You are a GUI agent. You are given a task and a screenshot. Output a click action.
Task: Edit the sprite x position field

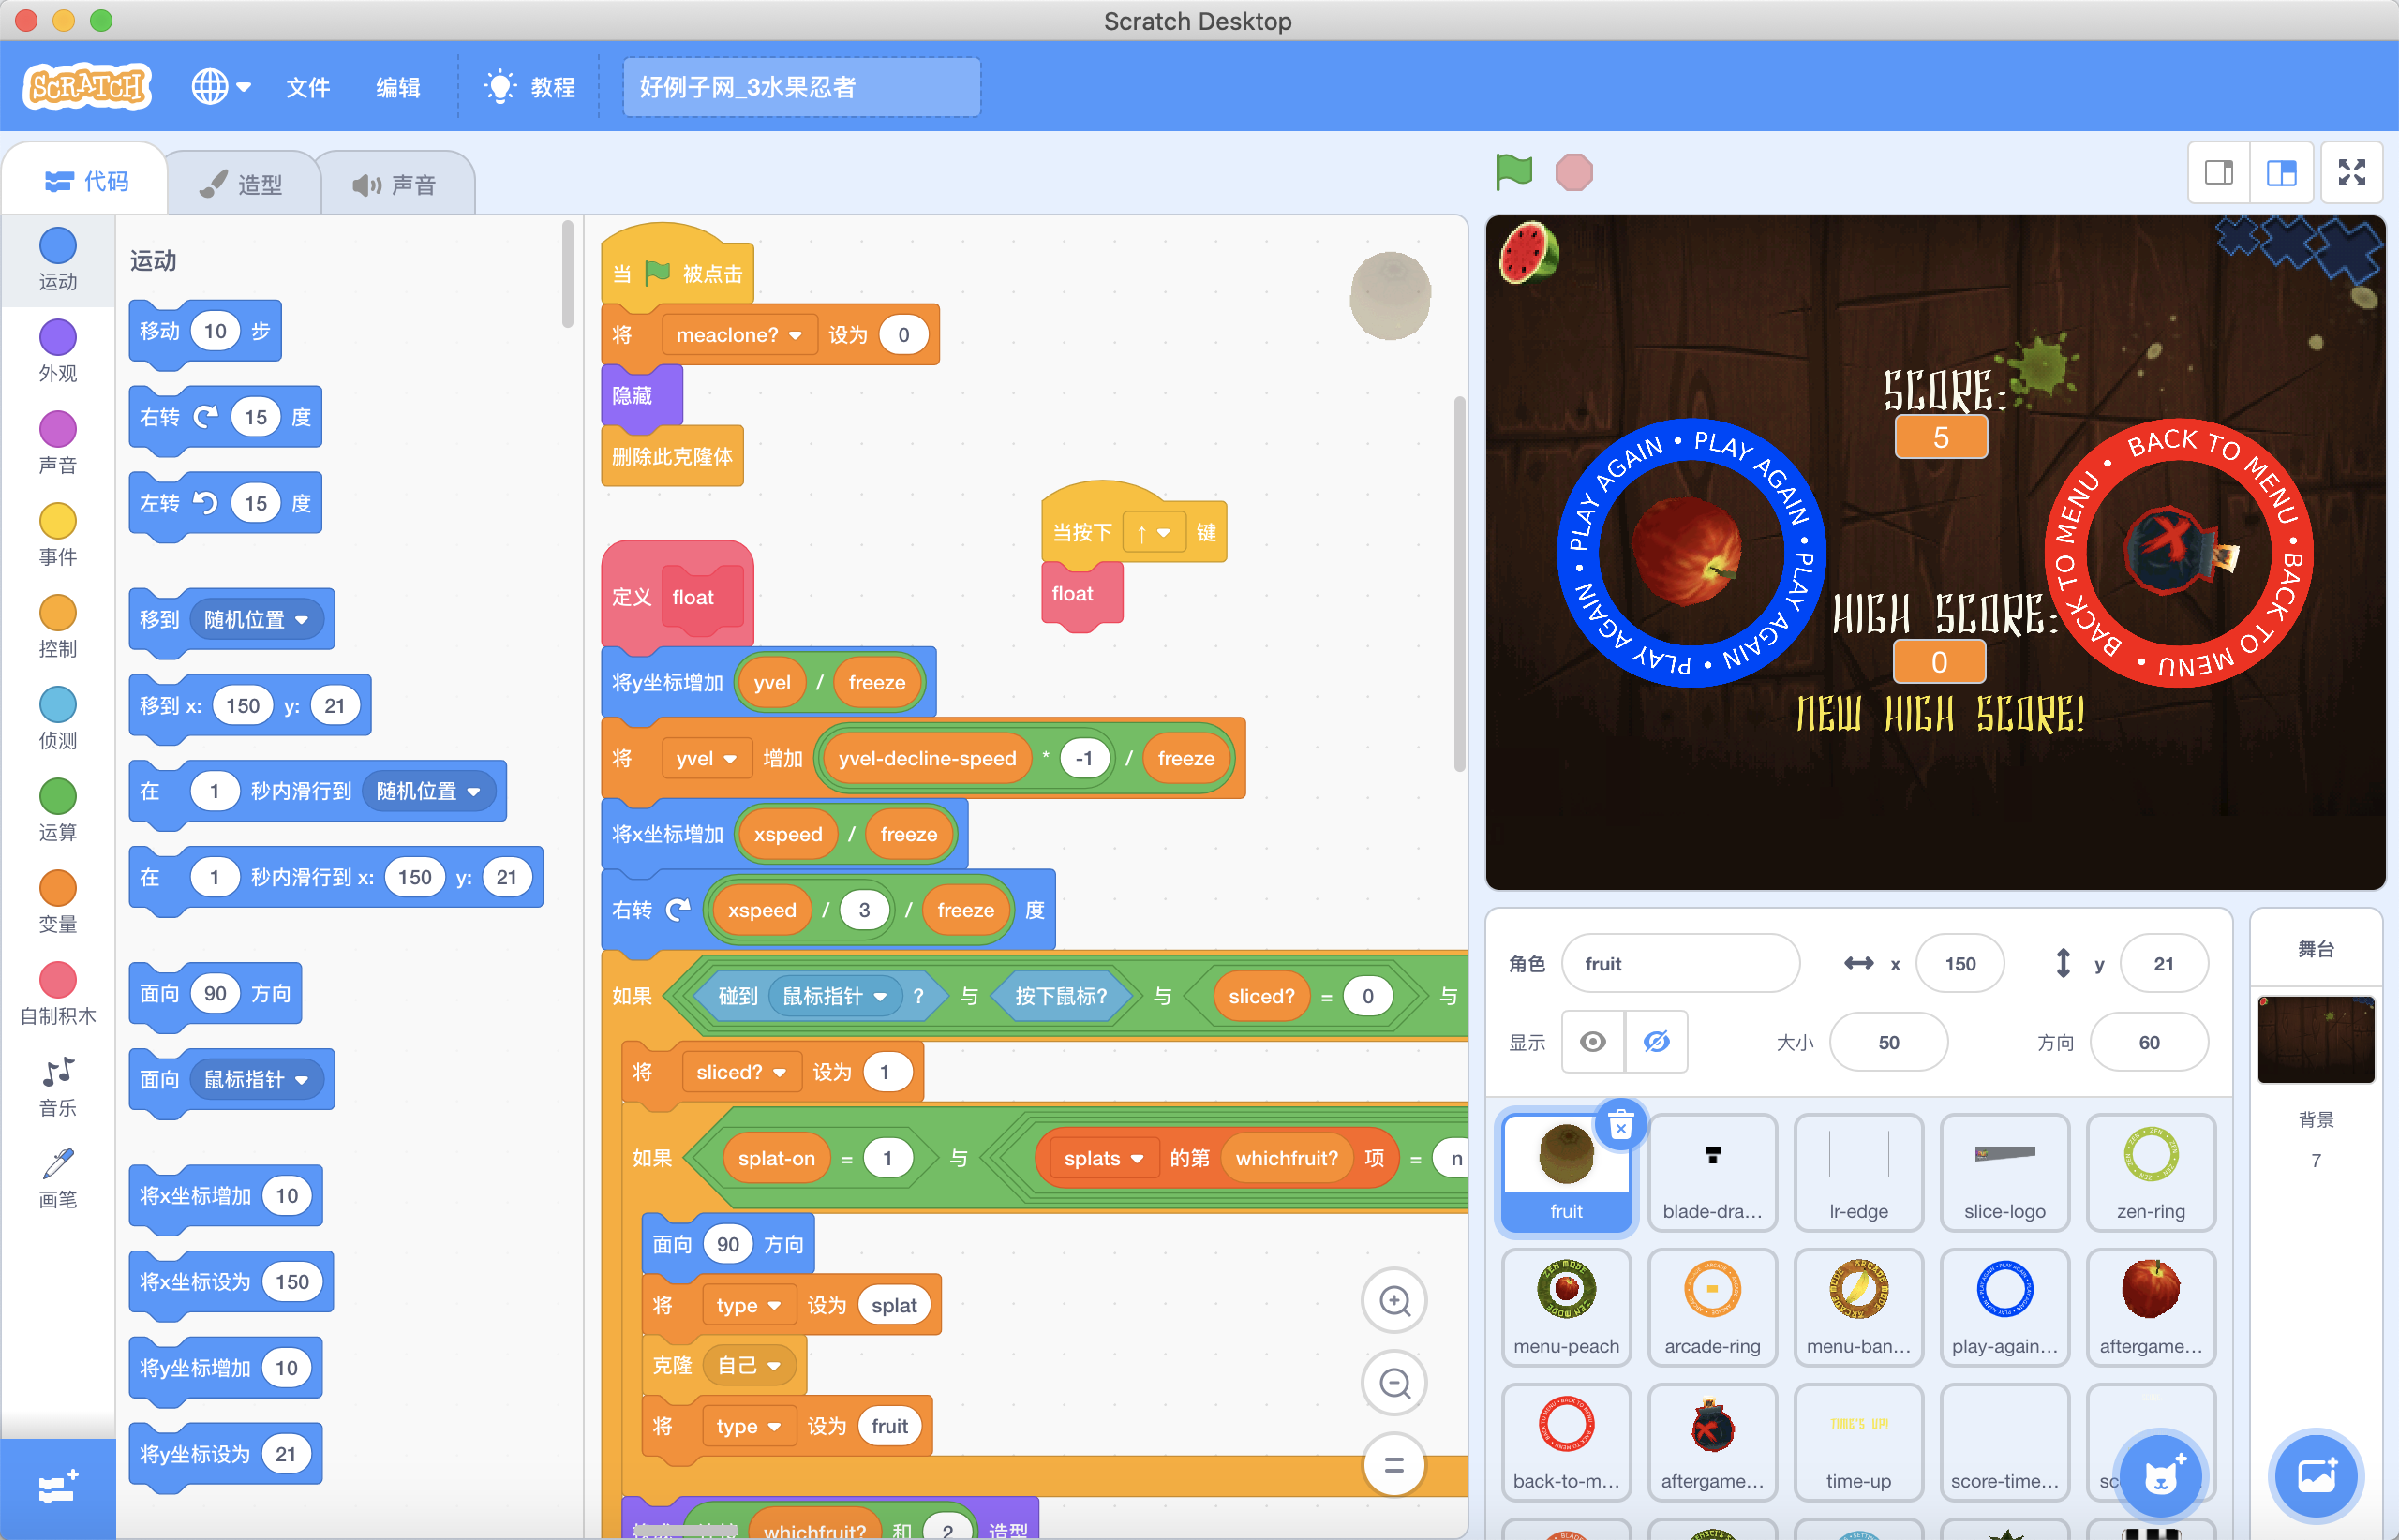[1959, 964]
